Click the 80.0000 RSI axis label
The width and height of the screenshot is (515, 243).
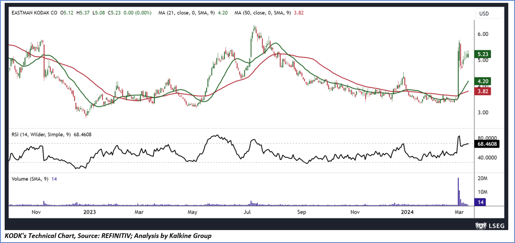[487, 138]
